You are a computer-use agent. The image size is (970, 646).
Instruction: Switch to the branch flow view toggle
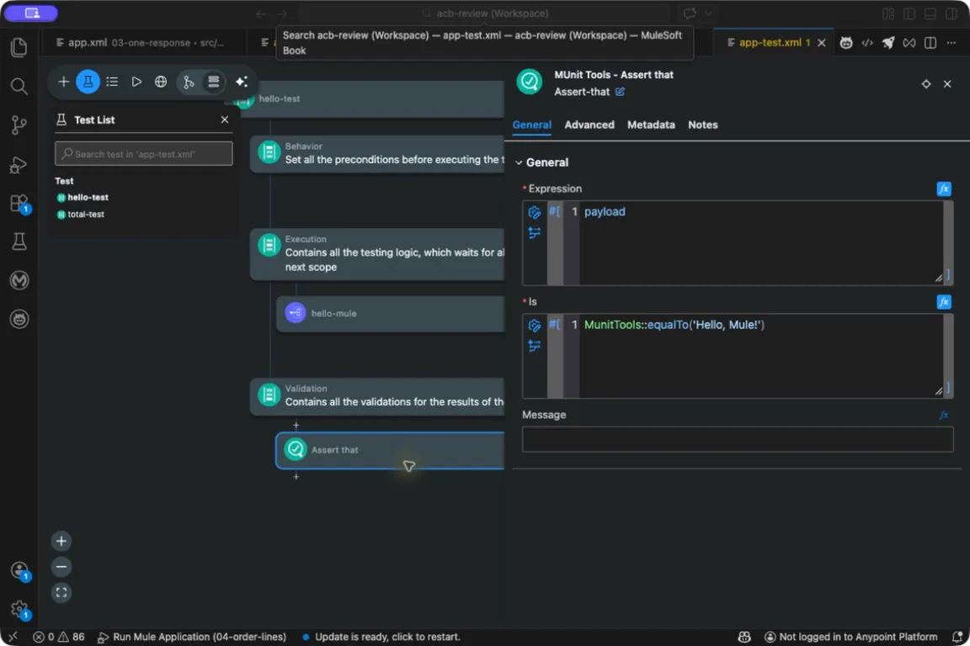tap(189, 82)
